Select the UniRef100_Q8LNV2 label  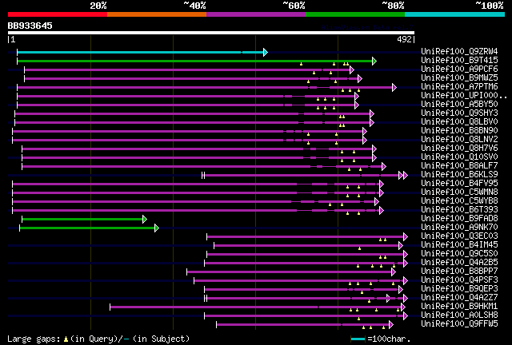click(x=459, y=140)
